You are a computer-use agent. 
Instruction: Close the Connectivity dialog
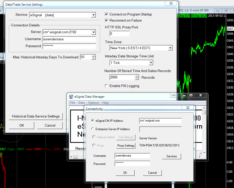(188, 108)
